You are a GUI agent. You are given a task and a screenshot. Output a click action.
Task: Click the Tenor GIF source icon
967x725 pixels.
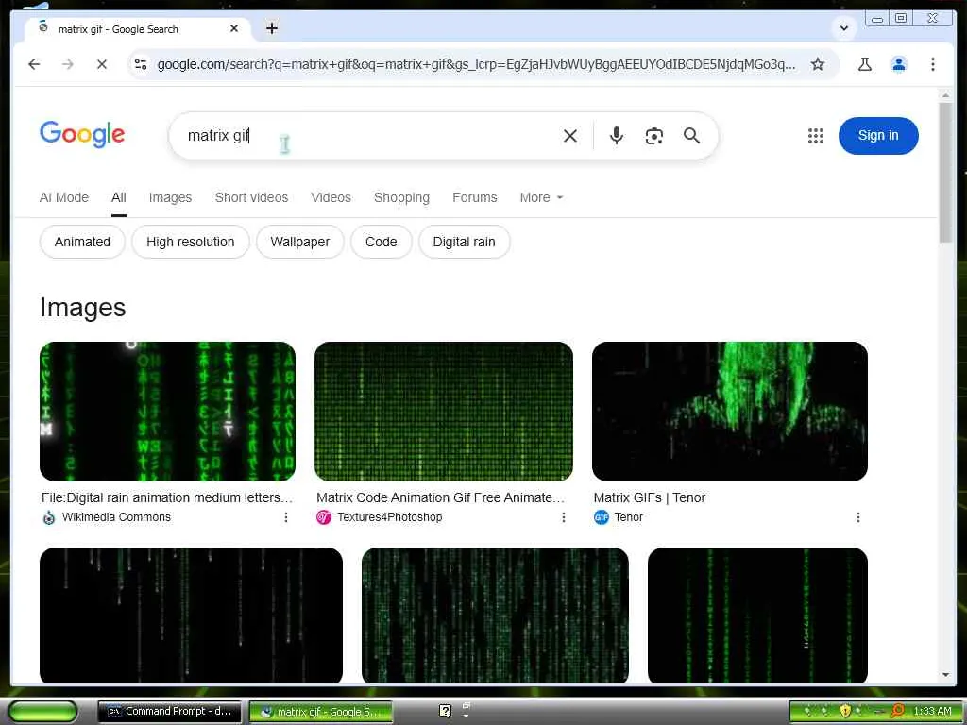click(602, 517)
